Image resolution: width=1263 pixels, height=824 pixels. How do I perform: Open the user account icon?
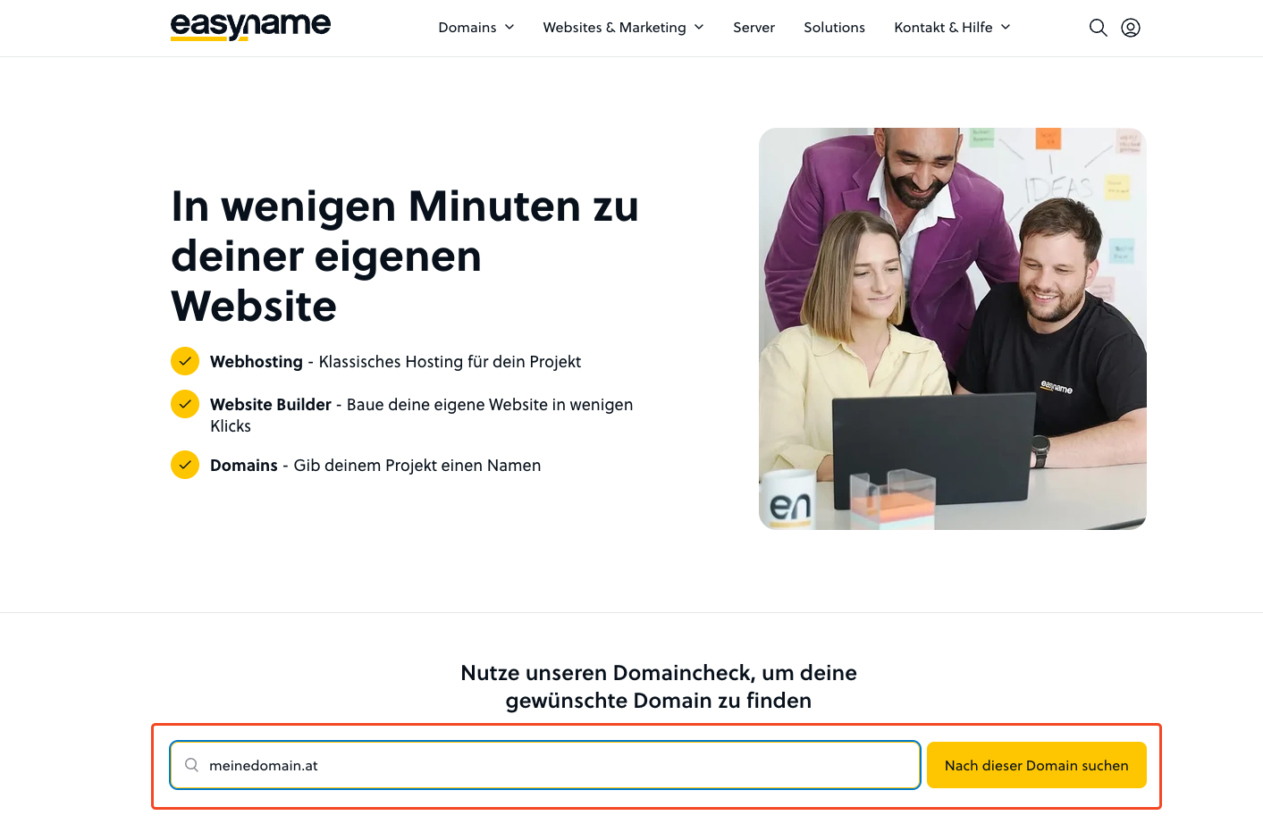coord(1131,28)
